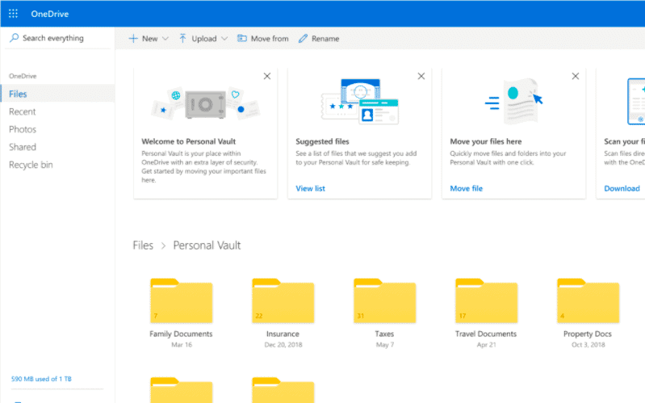The height and width of the screenshot is (403, 645).
Task: Dismiss the Suggested files card
Action: pos(421,76)
